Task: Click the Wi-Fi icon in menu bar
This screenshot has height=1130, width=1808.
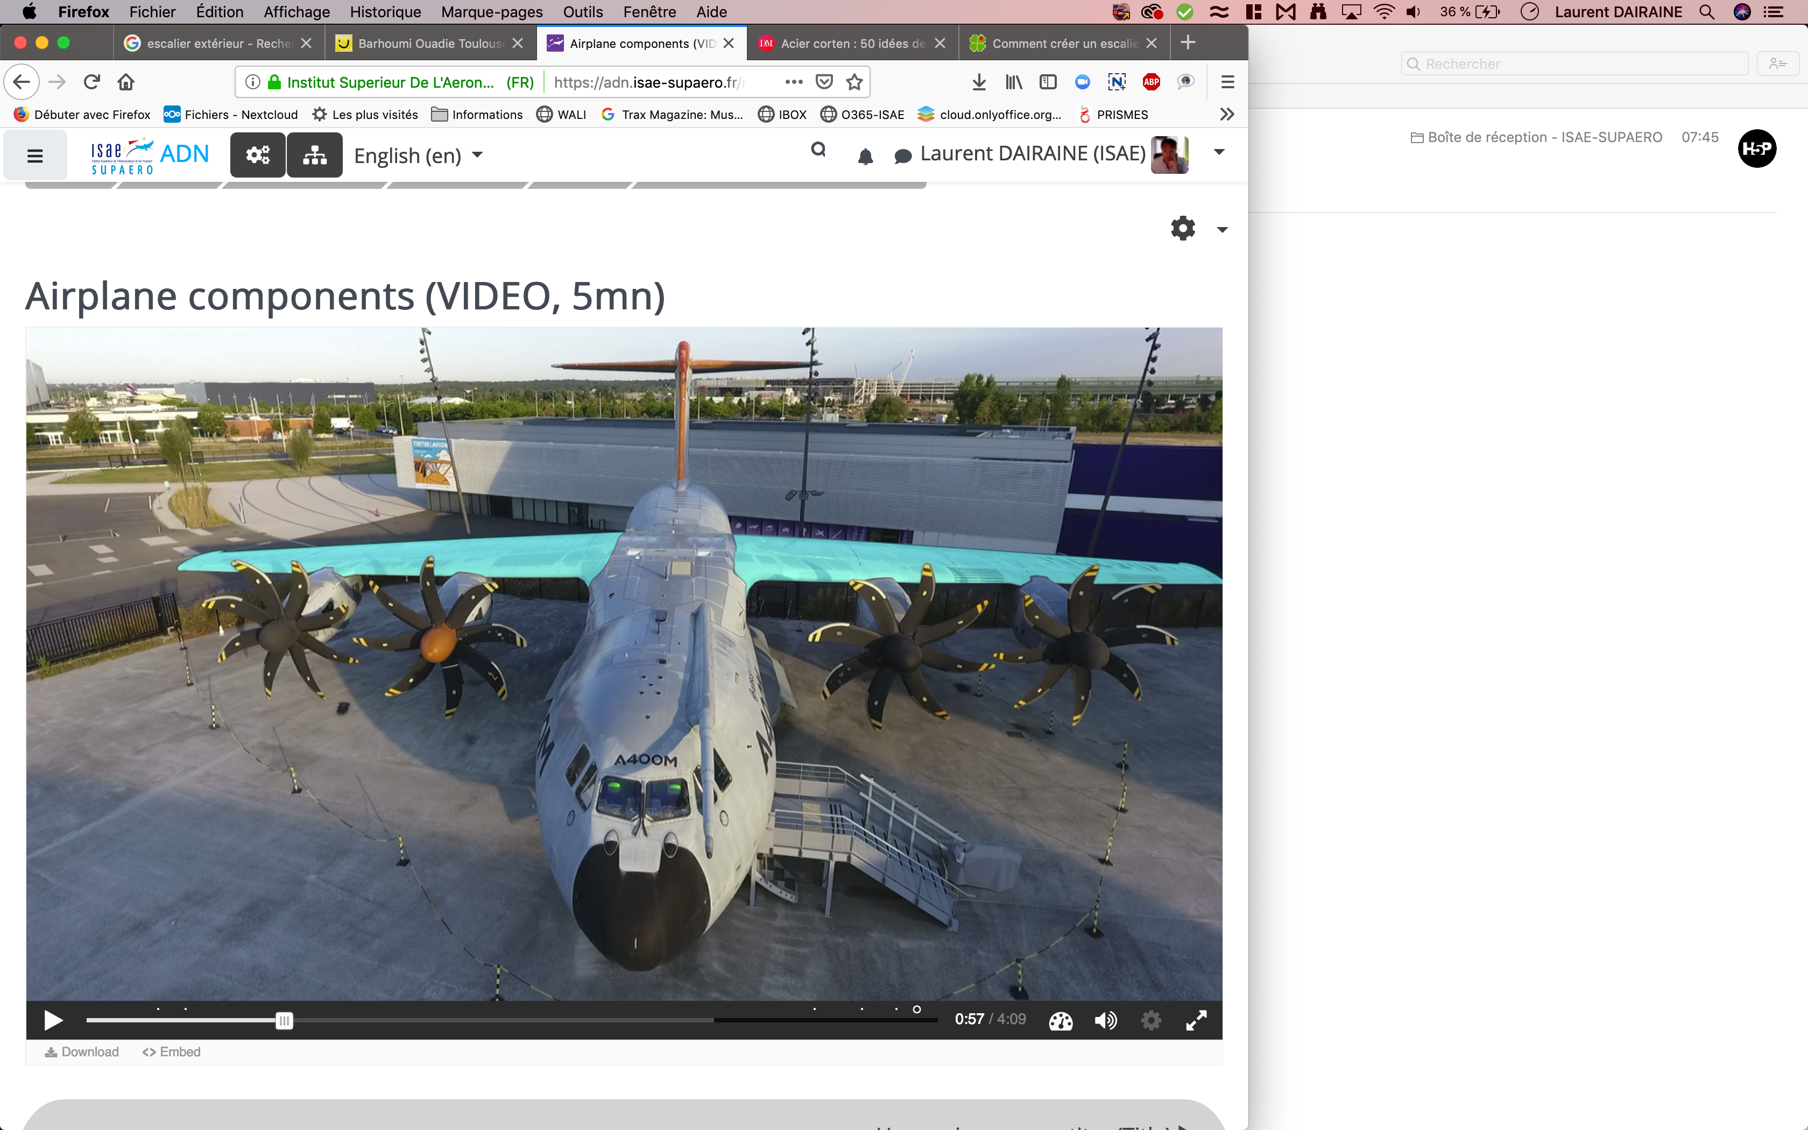Action: [x=1383, y=12]
